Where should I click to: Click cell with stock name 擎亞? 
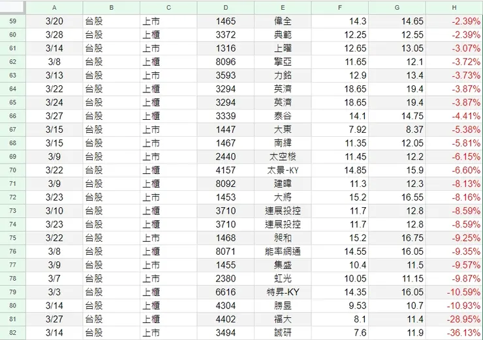coord(283,62)
